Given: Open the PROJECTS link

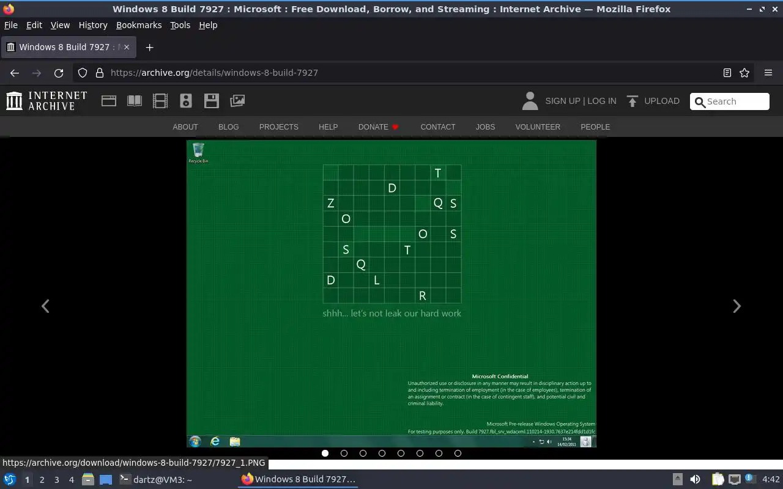Looking at the screenshot, I should (278, 127).
